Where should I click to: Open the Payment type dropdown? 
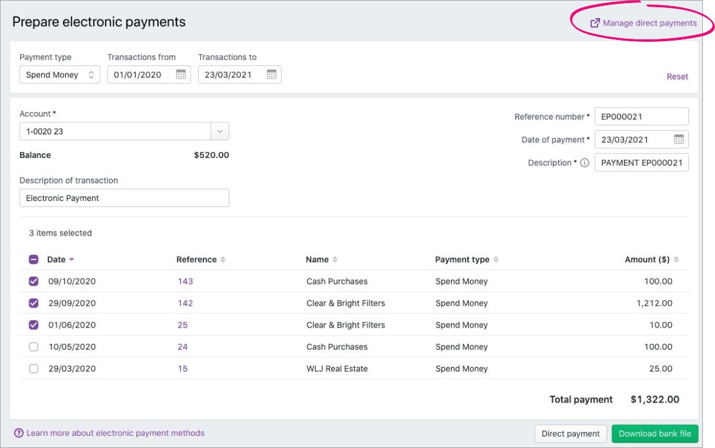[x=59, y=74]
